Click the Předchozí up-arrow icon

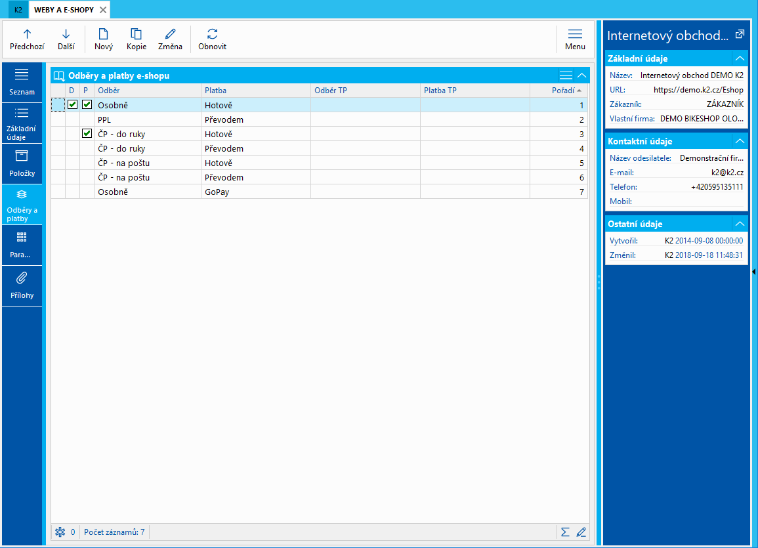click(x=27, y=34)
